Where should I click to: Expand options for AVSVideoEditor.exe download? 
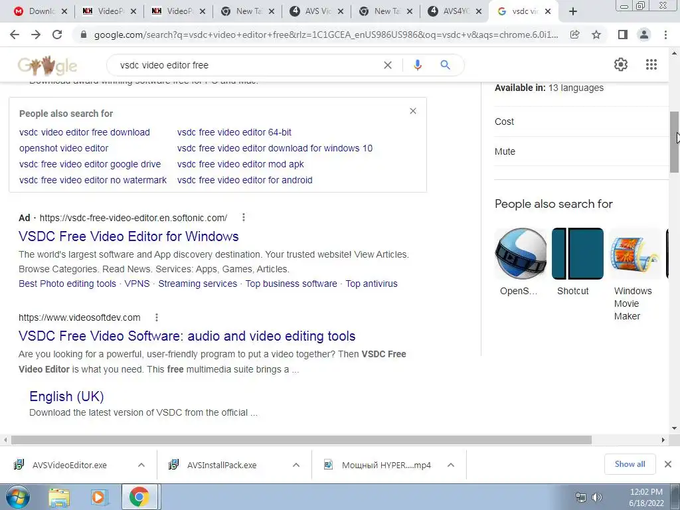141,465
